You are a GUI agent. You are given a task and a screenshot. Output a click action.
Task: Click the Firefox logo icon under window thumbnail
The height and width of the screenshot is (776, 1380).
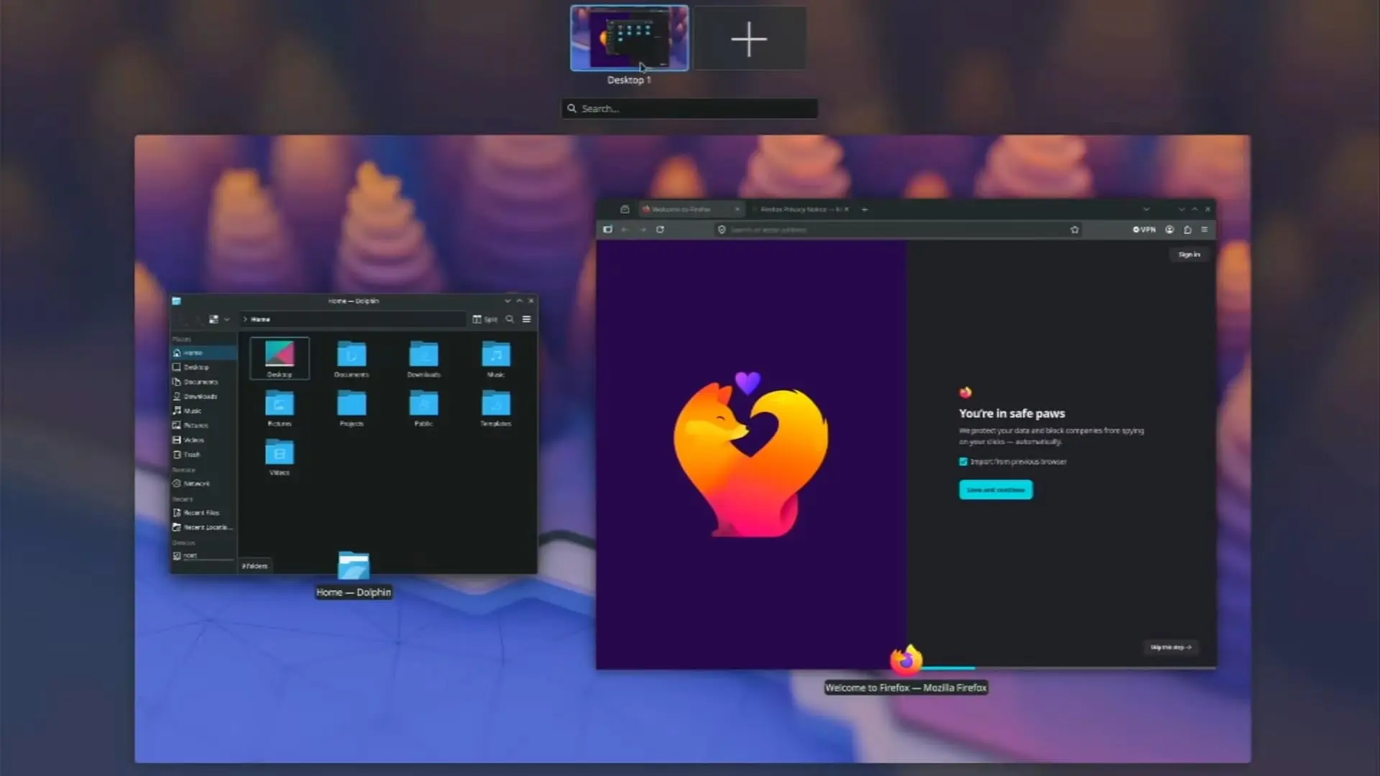pyautogui.click(x=906, y=659)
